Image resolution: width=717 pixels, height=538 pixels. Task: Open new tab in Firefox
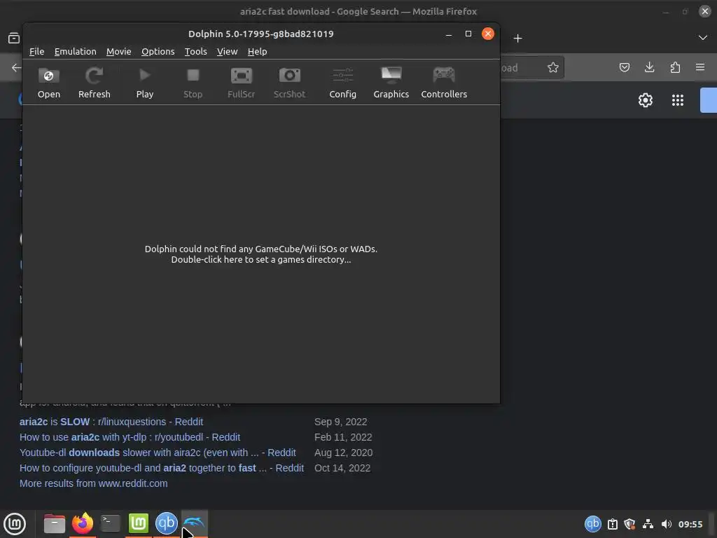coord(517,39)
